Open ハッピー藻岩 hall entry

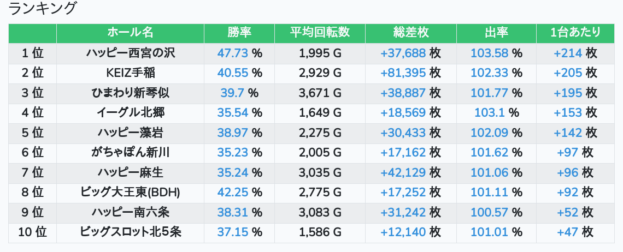pyautogui.click(x=130, y=133)
